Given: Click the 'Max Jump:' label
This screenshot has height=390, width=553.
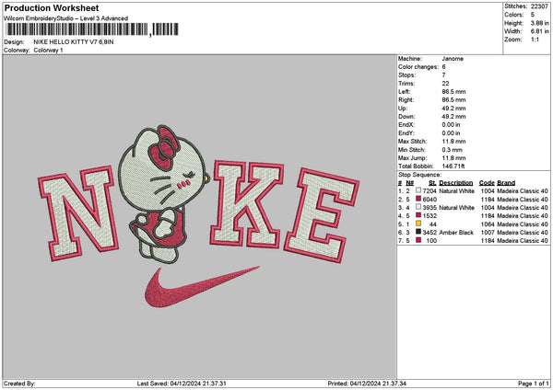Looking at the screenshot, I should [x=412, y=158].
